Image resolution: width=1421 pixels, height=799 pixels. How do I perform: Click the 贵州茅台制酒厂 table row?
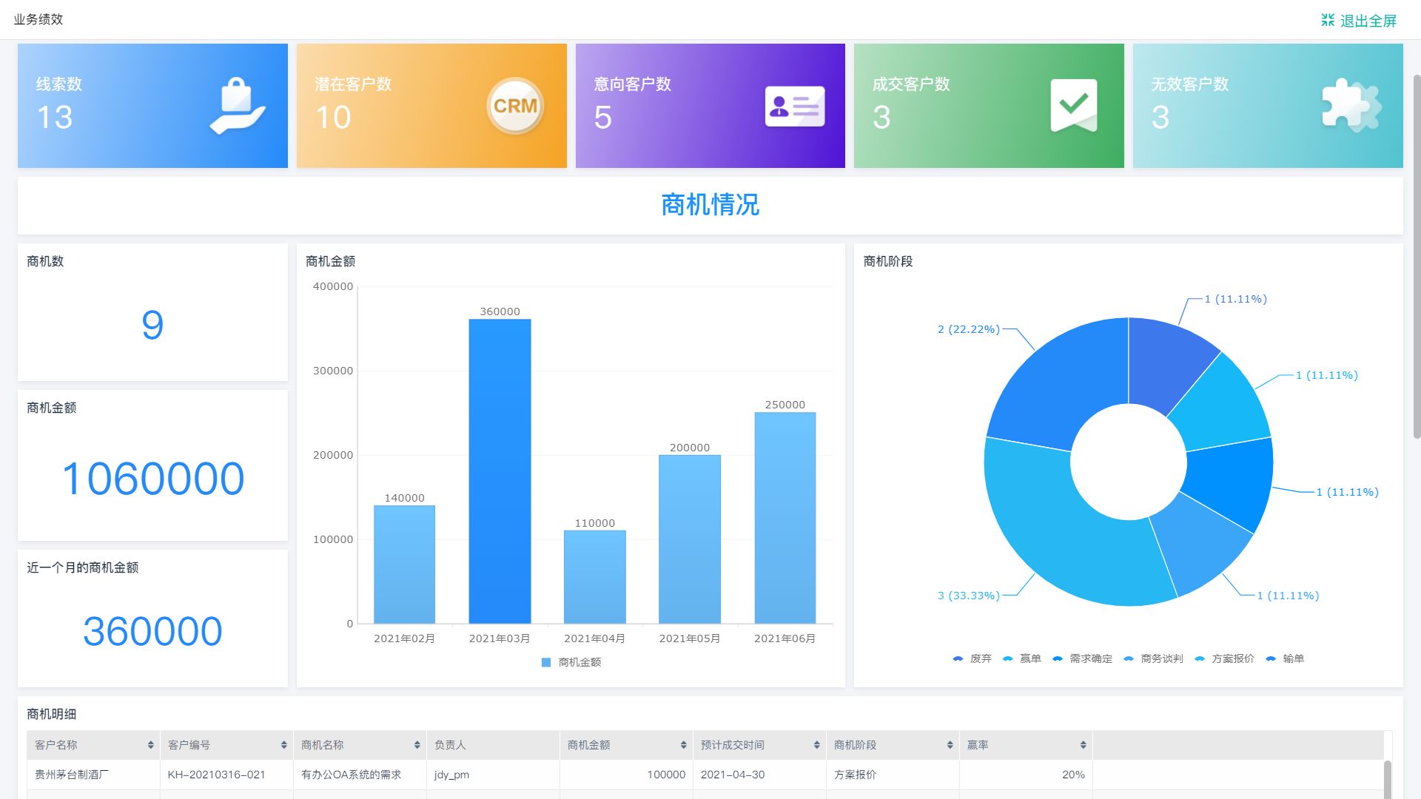(x=72, y=775)
